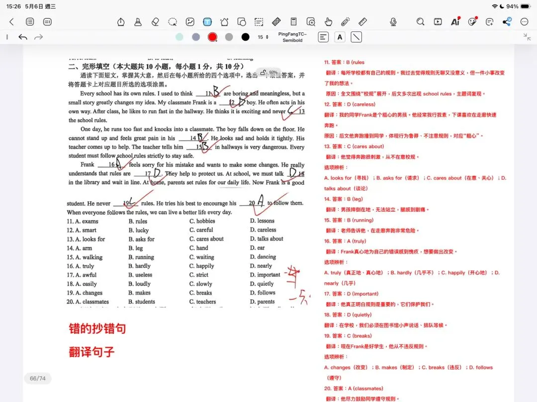Tap answer line '11. 答案：B (rules'
The height and width of the screenshot is (402, 537).
pos(344,62)
